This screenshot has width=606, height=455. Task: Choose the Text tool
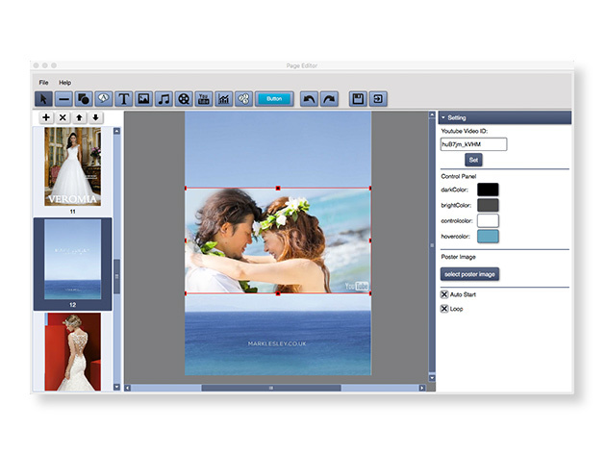pyautogui.click(x=123, y=98)
